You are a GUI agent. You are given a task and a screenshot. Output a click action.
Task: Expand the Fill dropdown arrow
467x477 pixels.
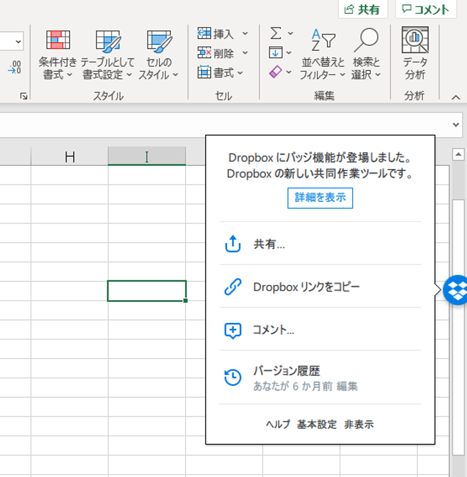click(x=289, y=53)
